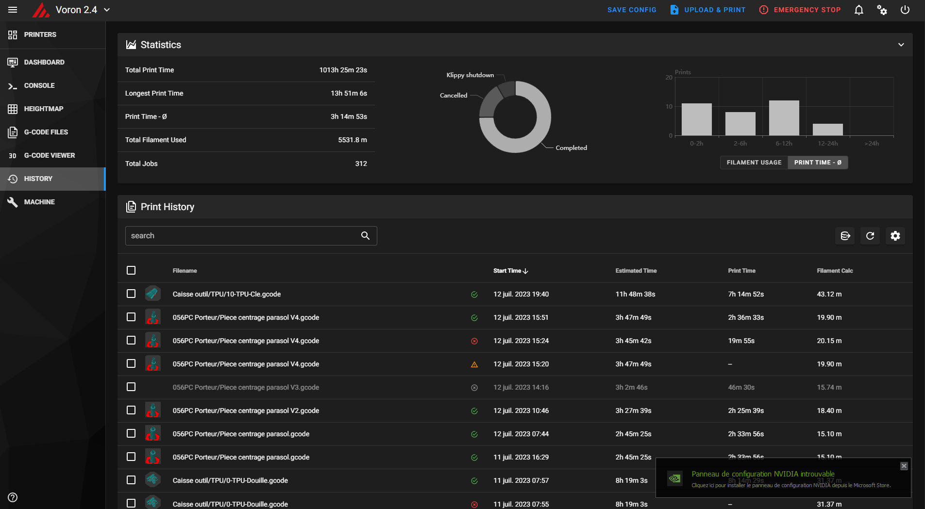Sort by Start Time column

click(510, 271)
